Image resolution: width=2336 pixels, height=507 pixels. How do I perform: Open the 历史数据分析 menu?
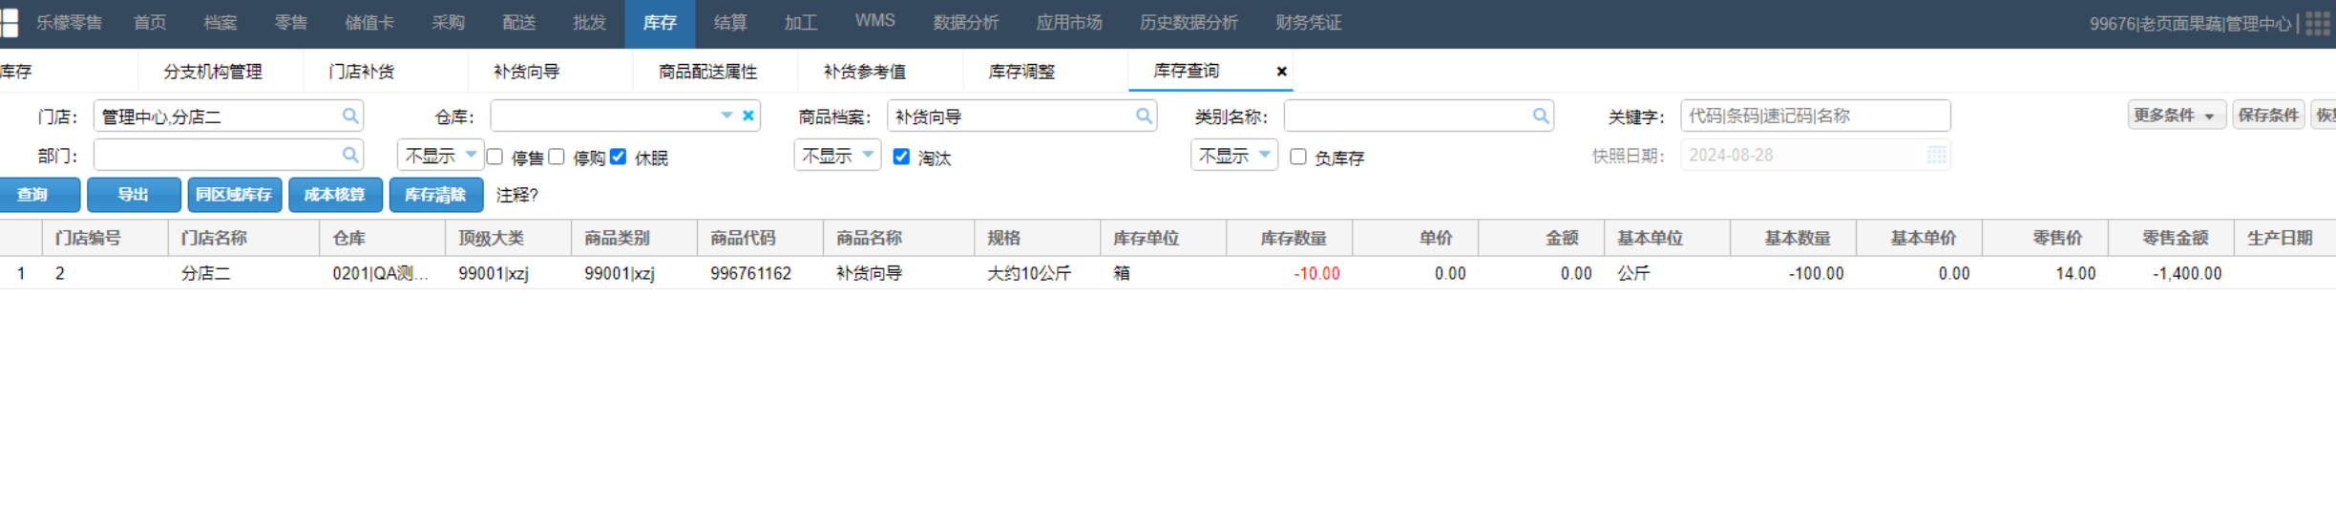(1189, 23)
